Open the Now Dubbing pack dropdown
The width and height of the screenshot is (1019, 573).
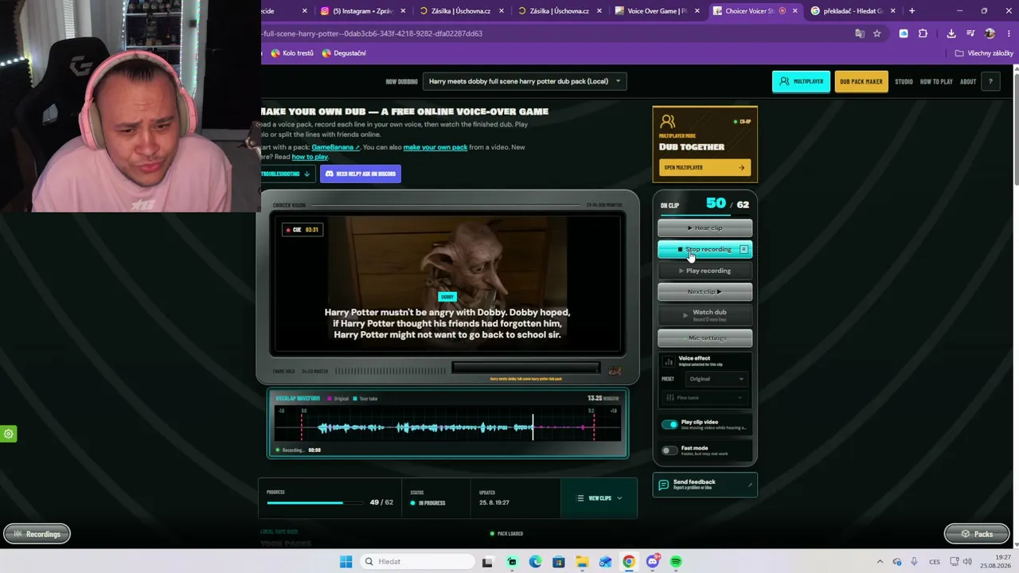click(525, 81)
